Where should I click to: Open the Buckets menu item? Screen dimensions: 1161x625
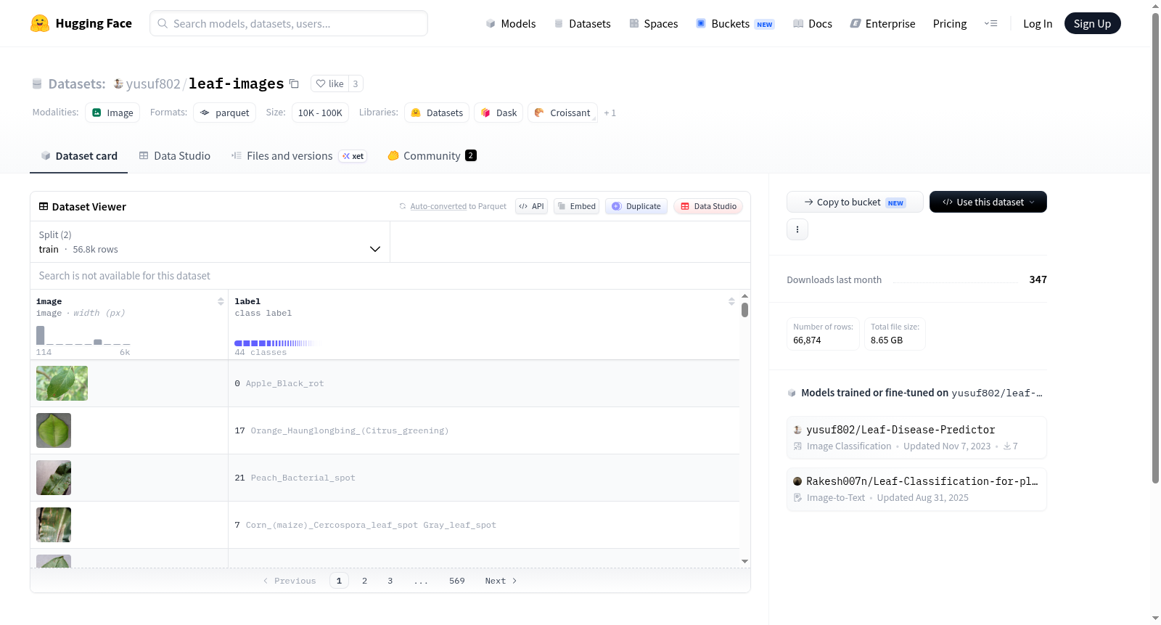point(734,23)
